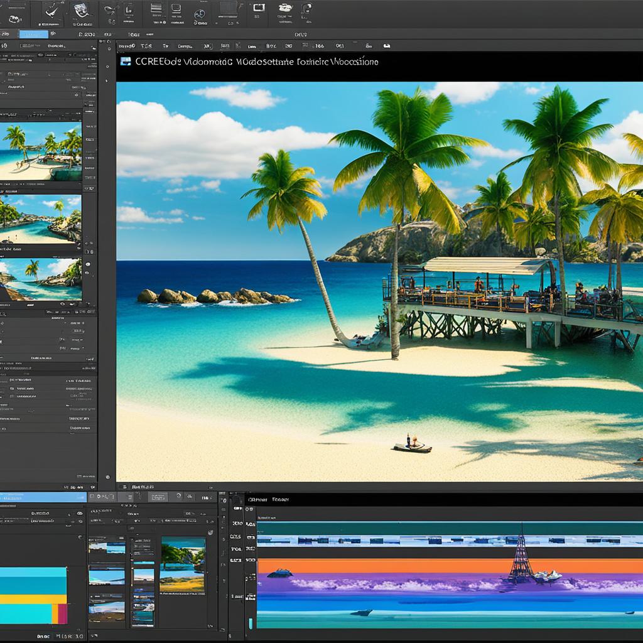Click the yellow band in the color bars panel

pyautogui.click(x=33, y=599)
